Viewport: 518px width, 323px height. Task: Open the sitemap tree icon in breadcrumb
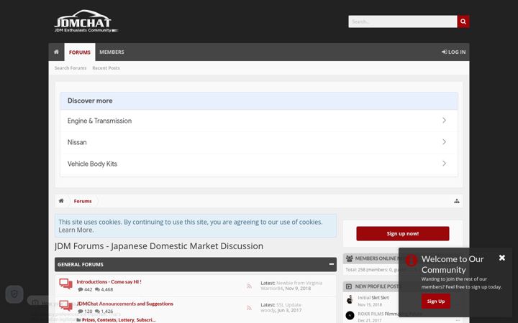click(457, 201)
